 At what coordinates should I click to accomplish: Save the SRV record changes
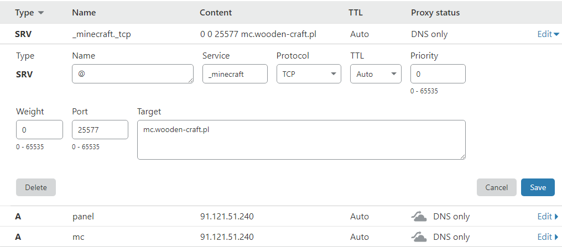[538, 187]
